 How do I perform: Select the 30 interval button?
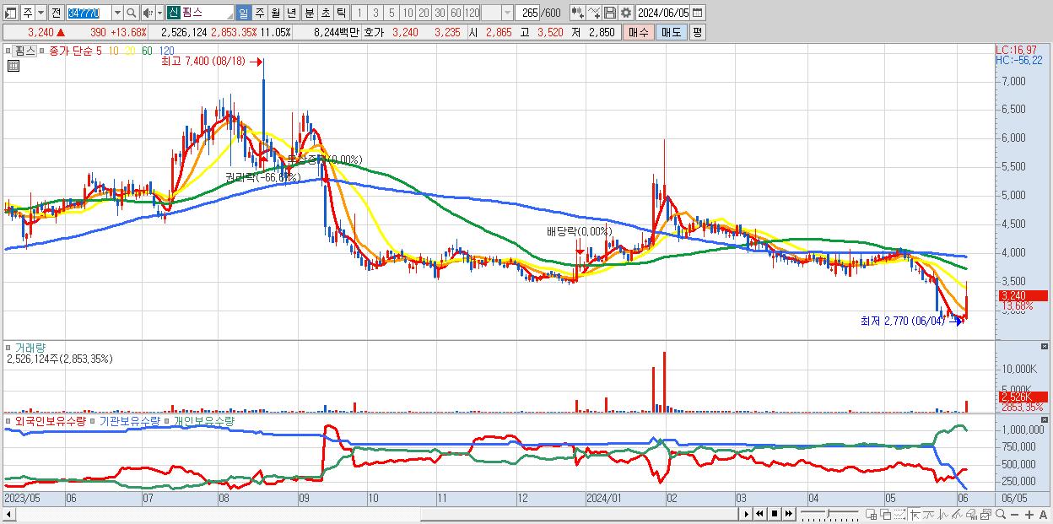click(x=440, y=13)
